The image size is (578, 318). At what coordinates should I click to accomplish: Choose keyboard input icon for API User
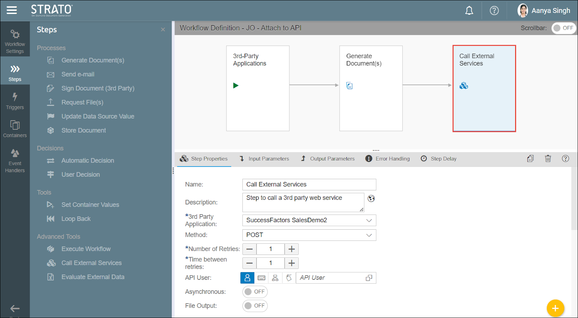[262, 278]
